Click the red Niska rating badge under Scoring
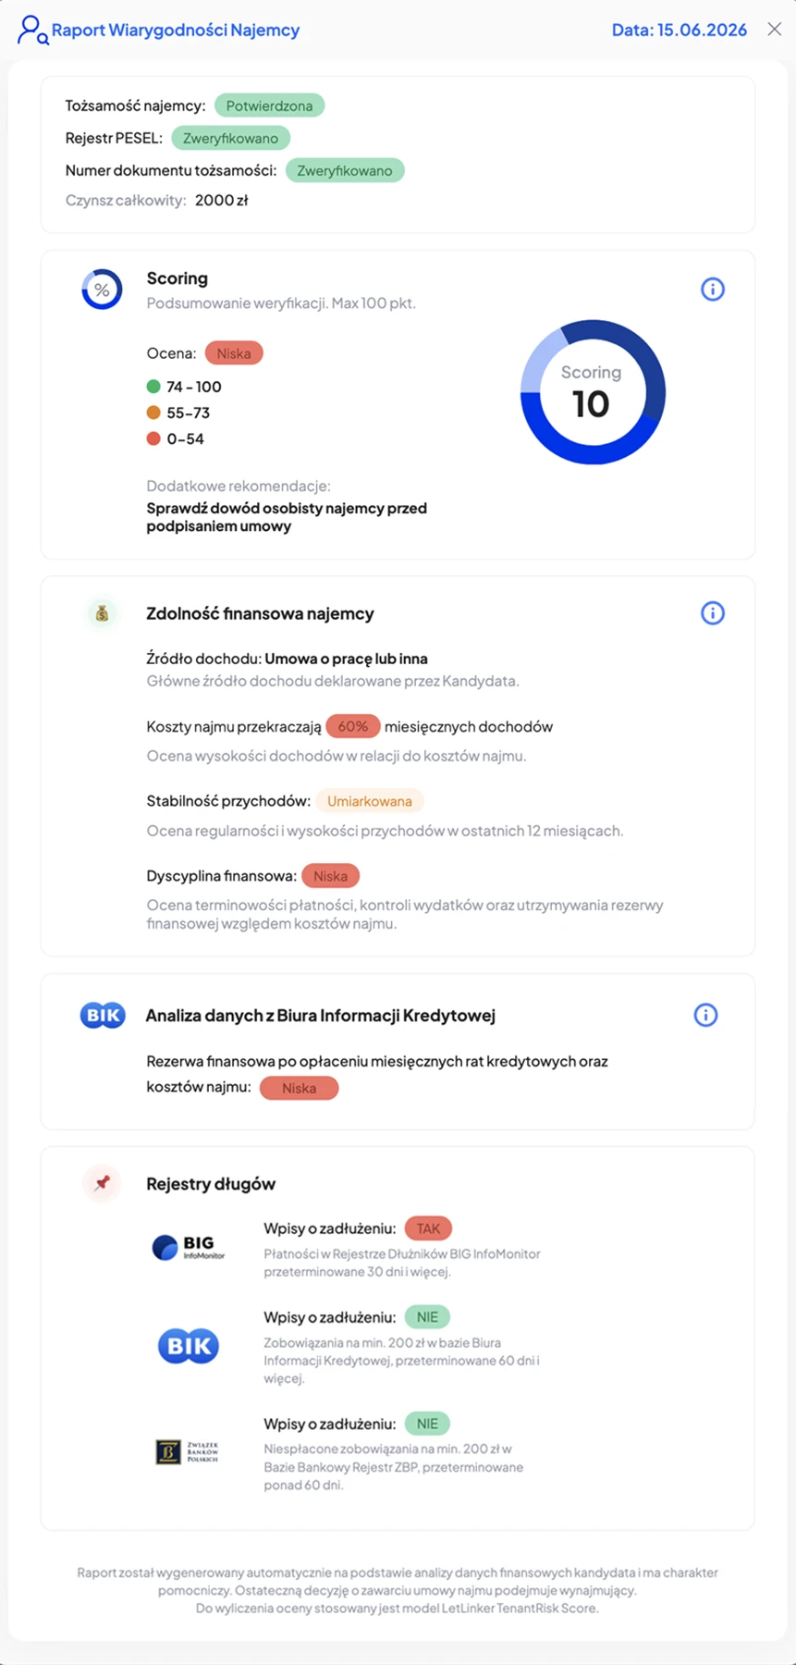 coord(234,353)
